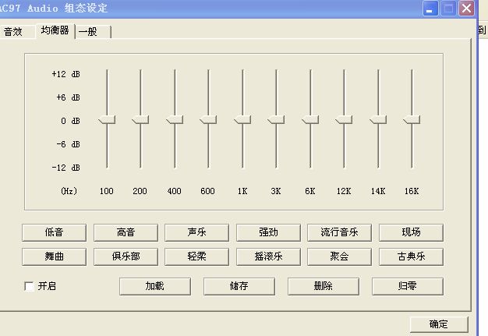
Task: Click the 加载 button
Action: click(154, 286)
